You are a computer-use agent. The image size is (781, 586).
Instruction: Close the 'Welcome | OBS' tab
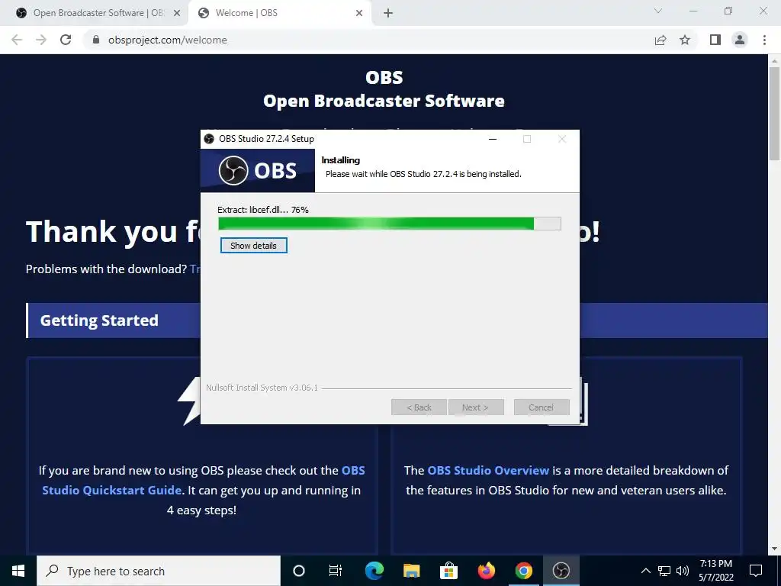[359, 13]
